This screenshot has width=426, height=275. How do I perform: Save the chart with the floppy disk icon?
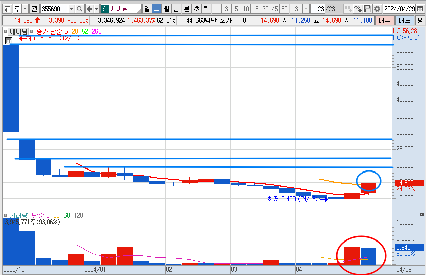point(368,9)
